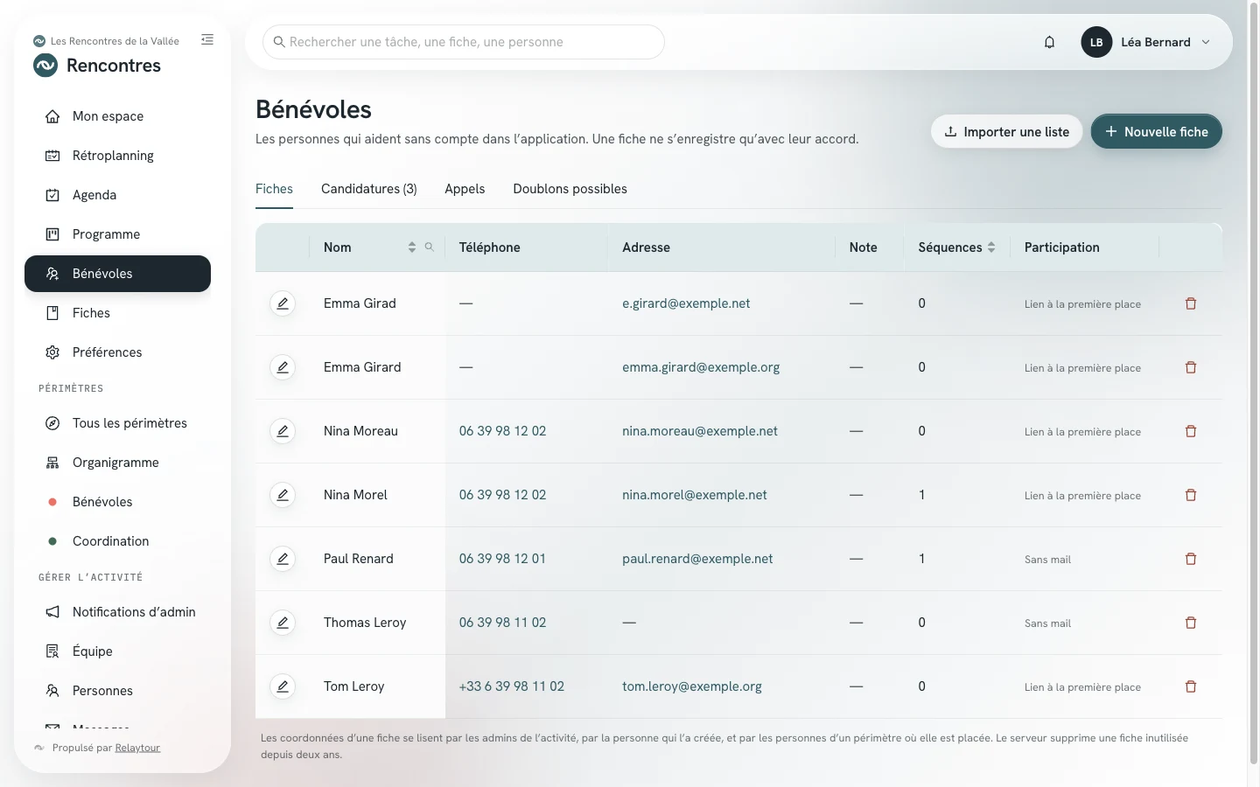Delete Nina Morel's record with trash icon
This screenshot has width=1260, height=787.
point(1191,495)
